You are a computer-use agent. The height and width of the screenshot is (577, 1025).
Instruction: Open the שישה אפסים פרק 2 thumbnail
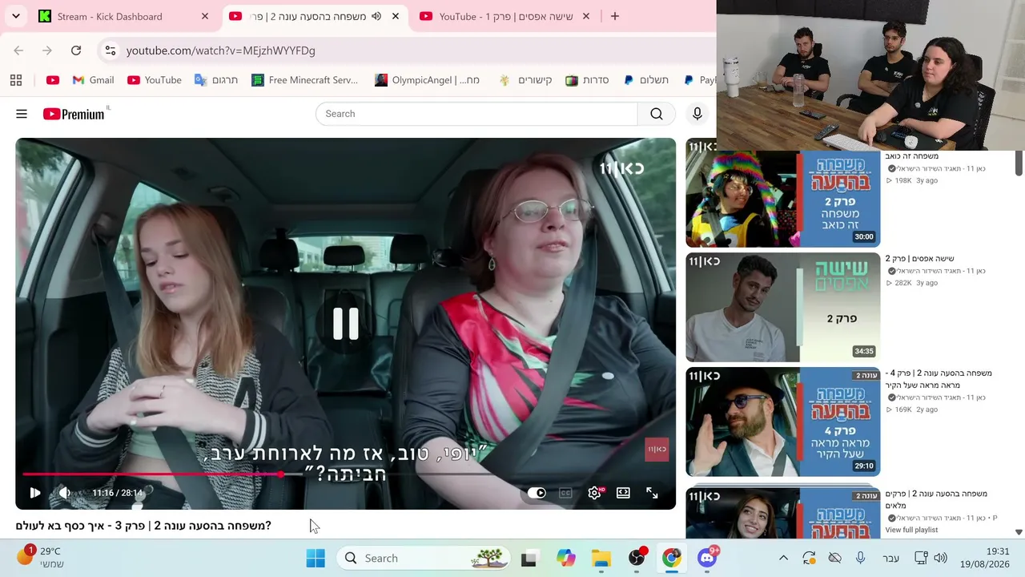click(782, 308)
